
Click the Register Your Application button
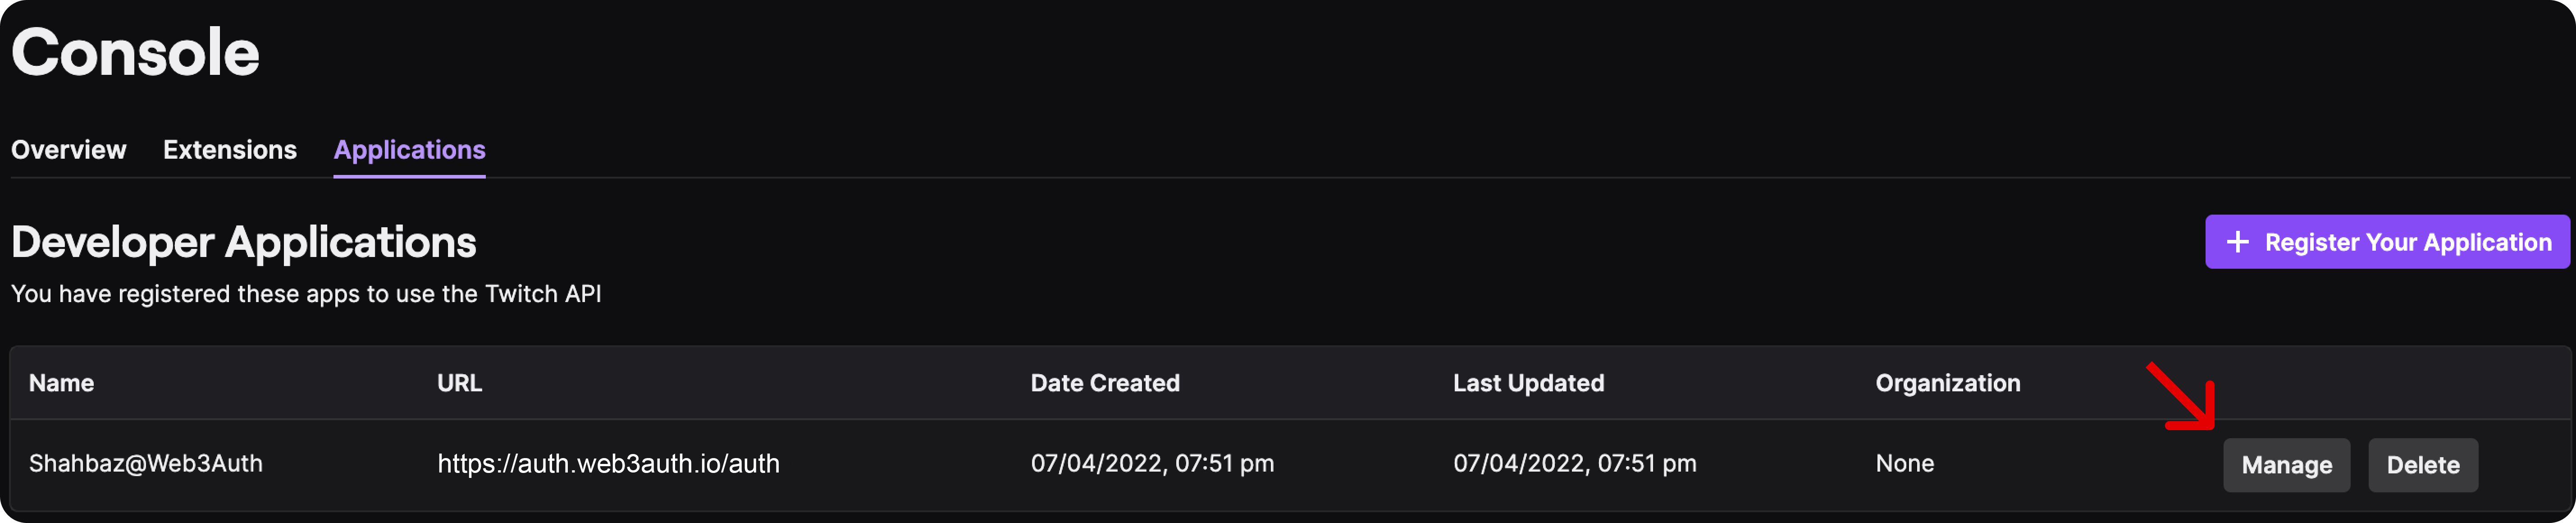point(2386,241)
